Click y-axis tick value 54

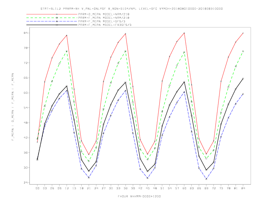pos(26,108)
